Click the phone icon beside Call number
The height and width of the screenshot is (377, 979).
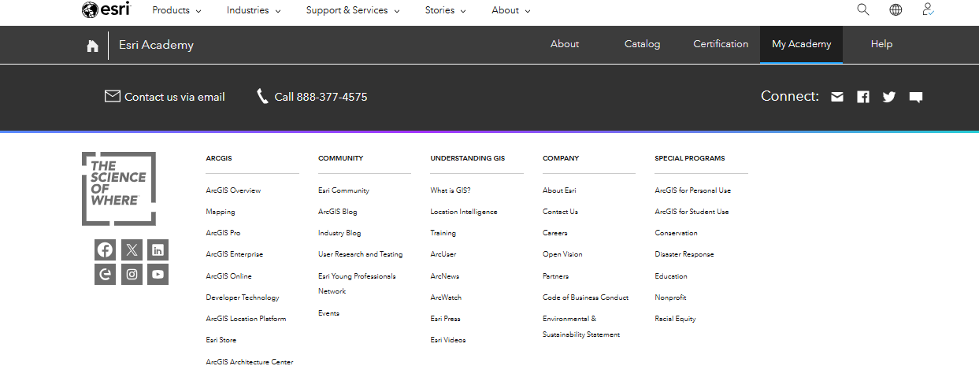coord(262,96)
